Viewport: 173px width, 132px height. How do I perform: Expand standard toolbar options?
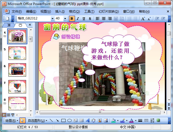[13, 18]
